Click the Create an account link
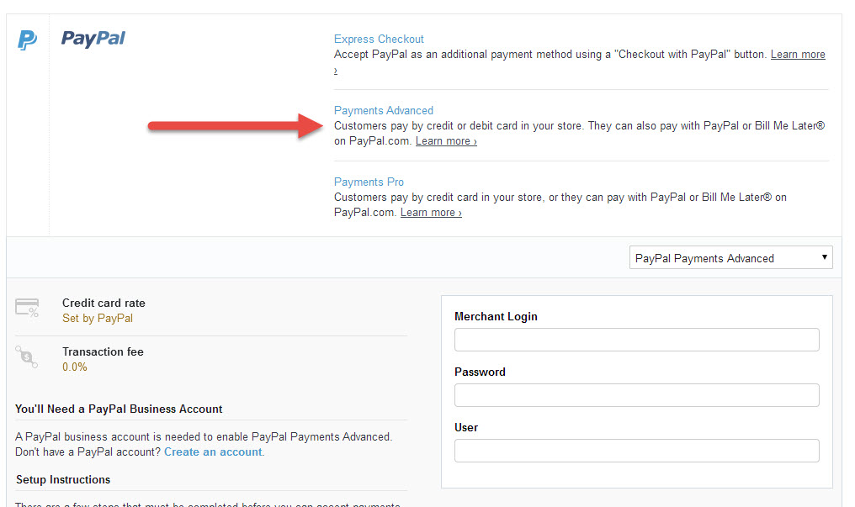Screen dimensions: 855x507 213,452
